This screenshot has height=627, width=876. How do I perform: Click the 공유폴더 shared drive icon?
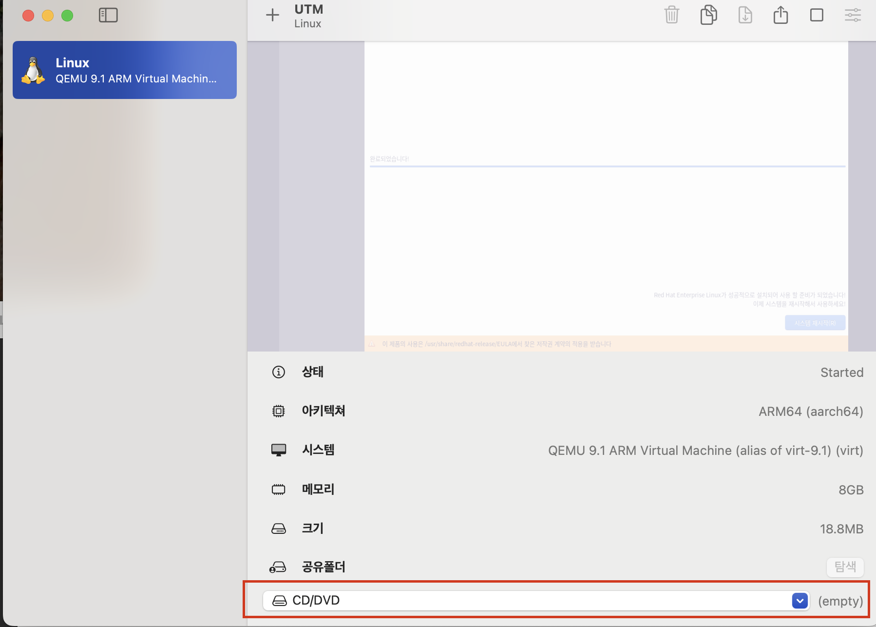click(278, 567)
